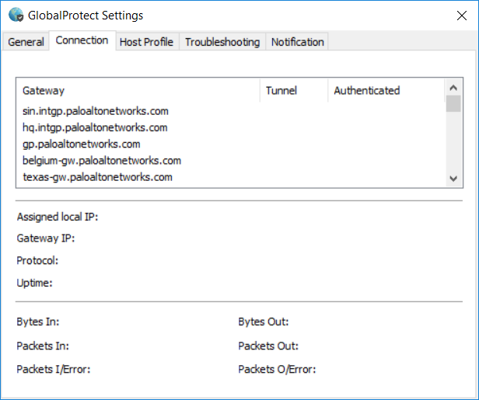Viewport: 479px width, 400px height.
Task: Select gateway hq.intgp.paloaltonetworks.com
Action: click(95, 127)
